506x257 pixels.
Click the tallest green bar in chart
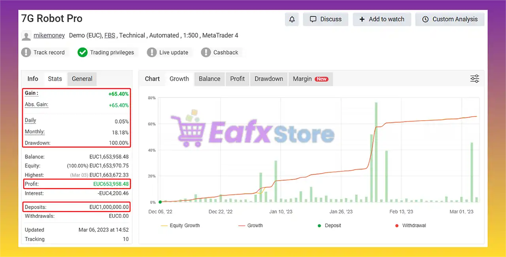(376, 152)
